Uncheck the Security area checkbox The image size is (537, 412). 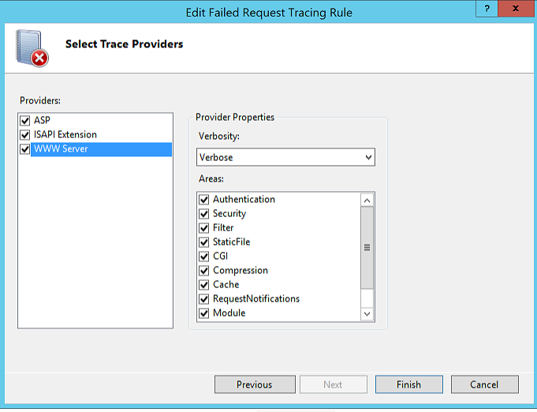[x=204, y=214]
